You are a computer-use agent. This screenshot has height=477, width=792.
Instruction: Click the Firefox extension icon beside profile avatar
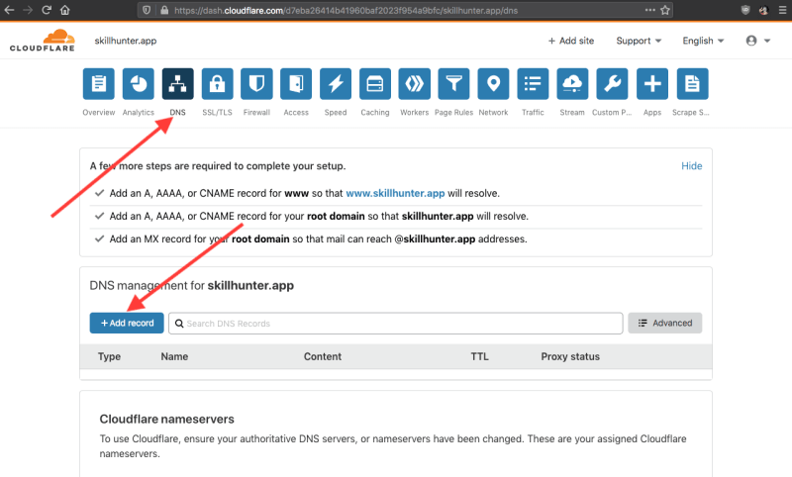click(x=745, y=10)
